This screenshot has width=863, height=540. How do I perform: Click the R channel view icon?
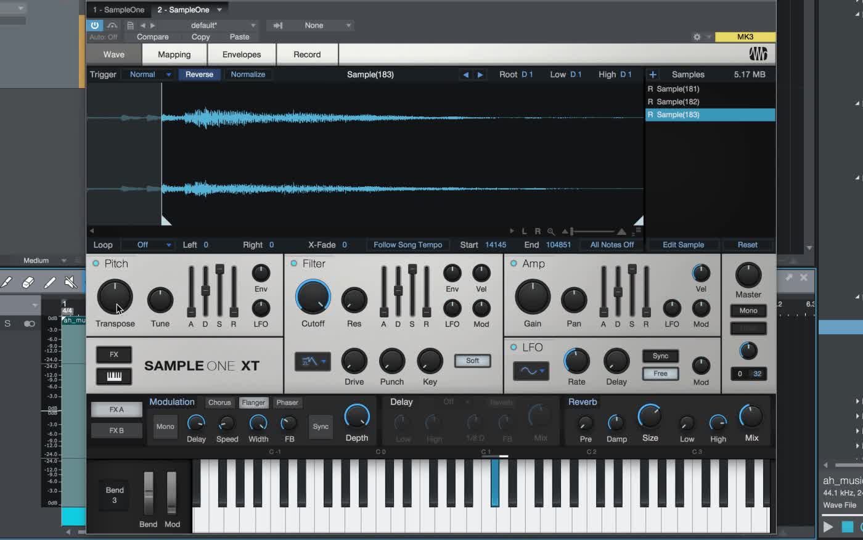[x=538, y=231]
